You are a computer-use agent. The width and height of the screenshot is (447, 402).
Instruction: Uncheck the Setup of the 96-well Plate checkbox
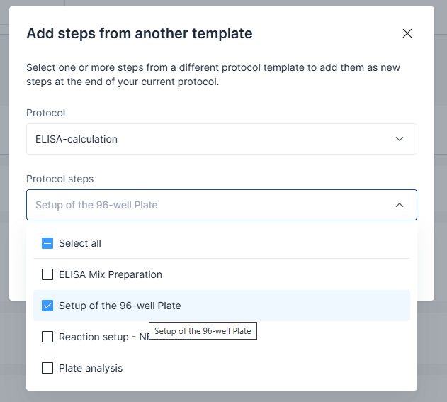tap(47, 306)
